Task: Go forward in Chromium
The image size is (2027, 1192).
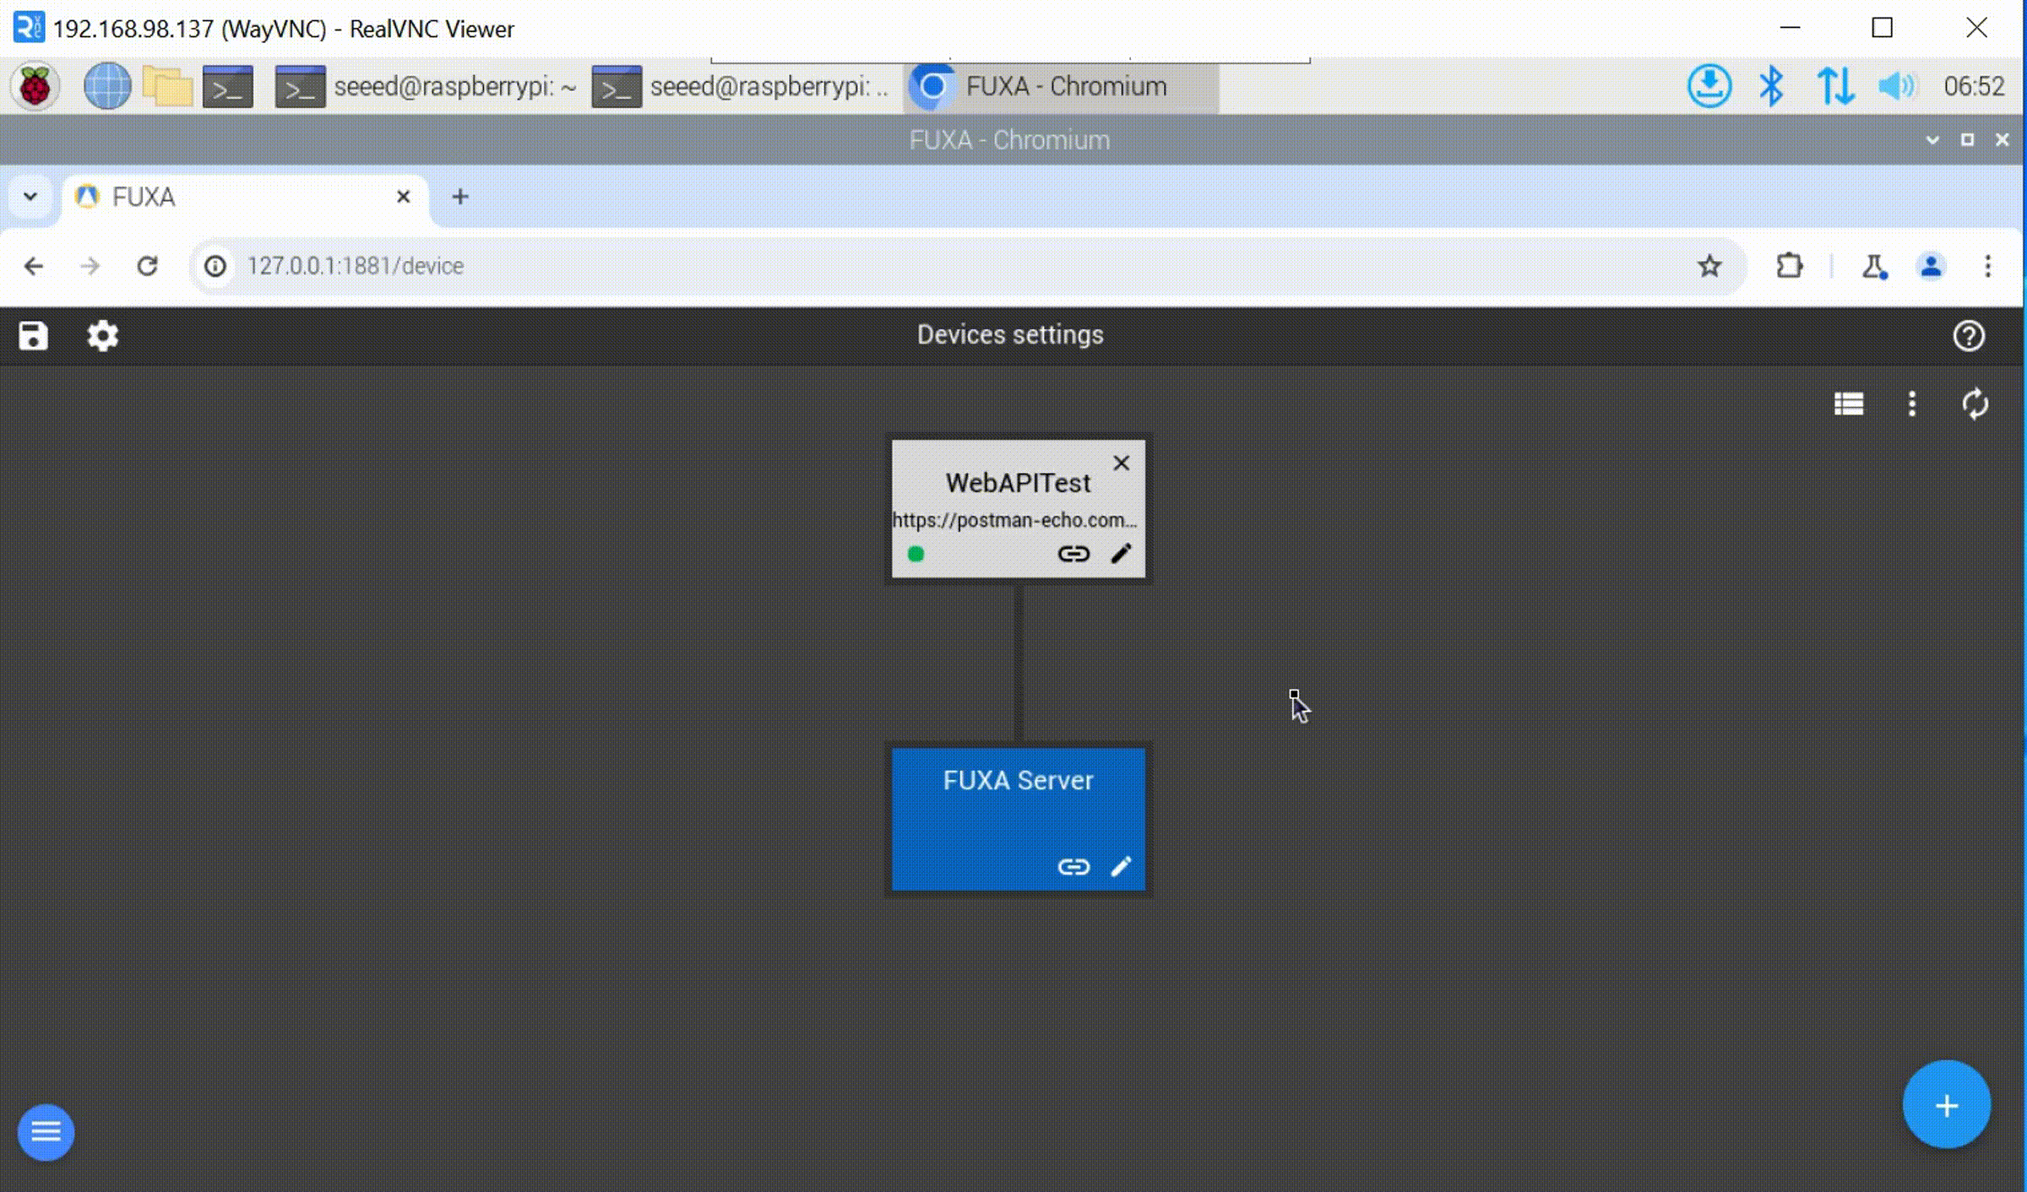Action: click(90, 266)
